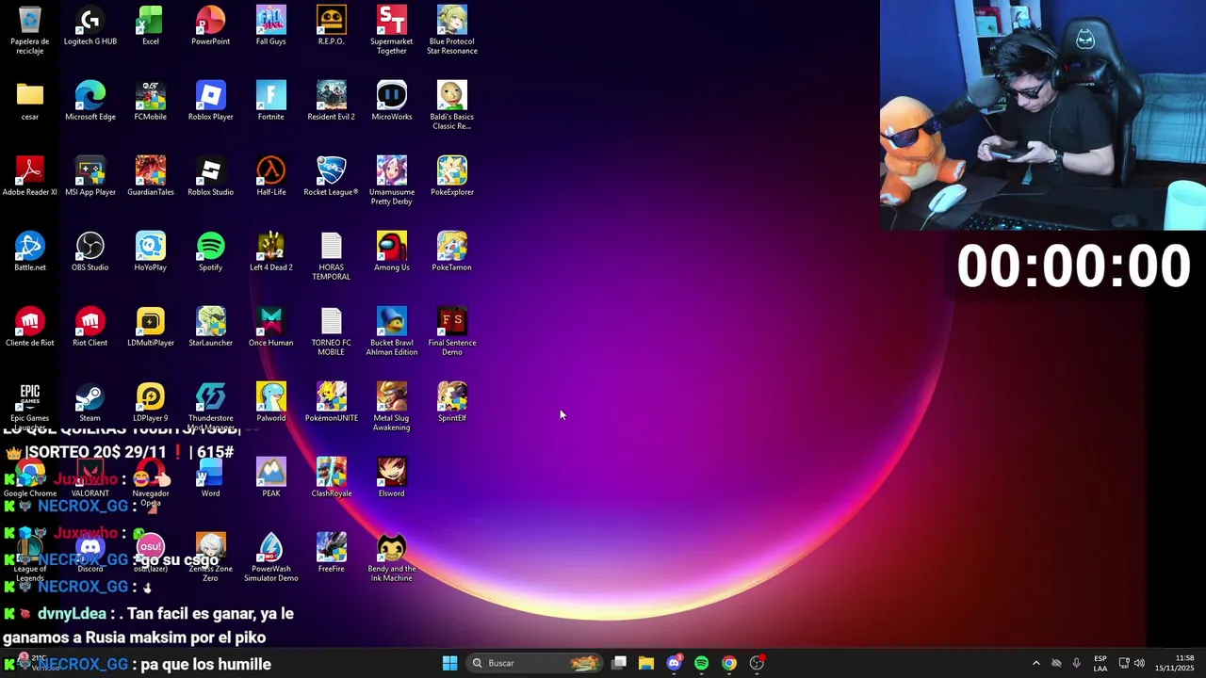The height and width of the screenshot is (678, 1206).
Task: Click the Half-Life desktop icon
Action: [x=271, y=176]
